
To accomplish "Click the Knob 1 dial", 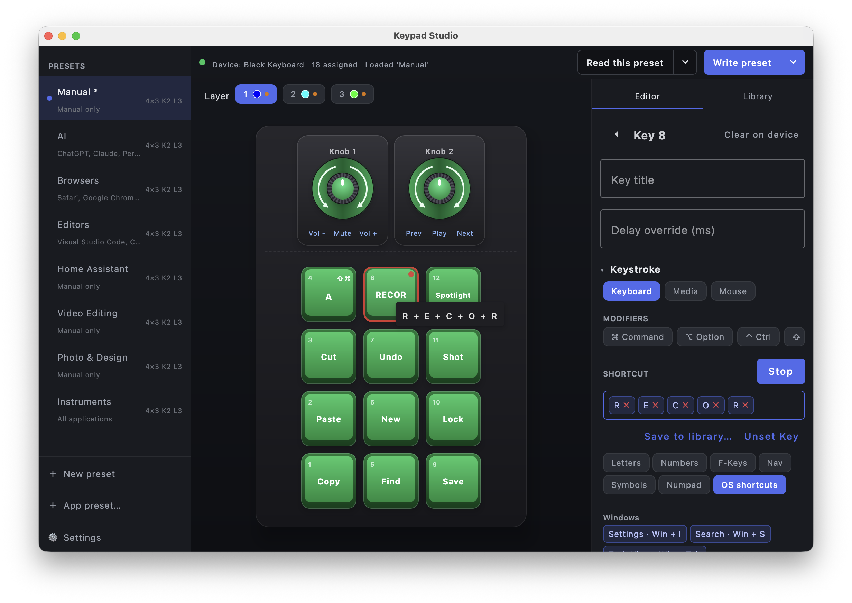I will pos(342,189).
